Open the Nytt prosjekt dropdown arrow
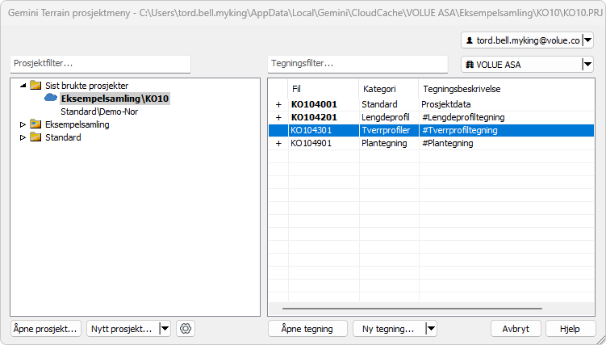This screenshot has height=345, width=606. 165,328
